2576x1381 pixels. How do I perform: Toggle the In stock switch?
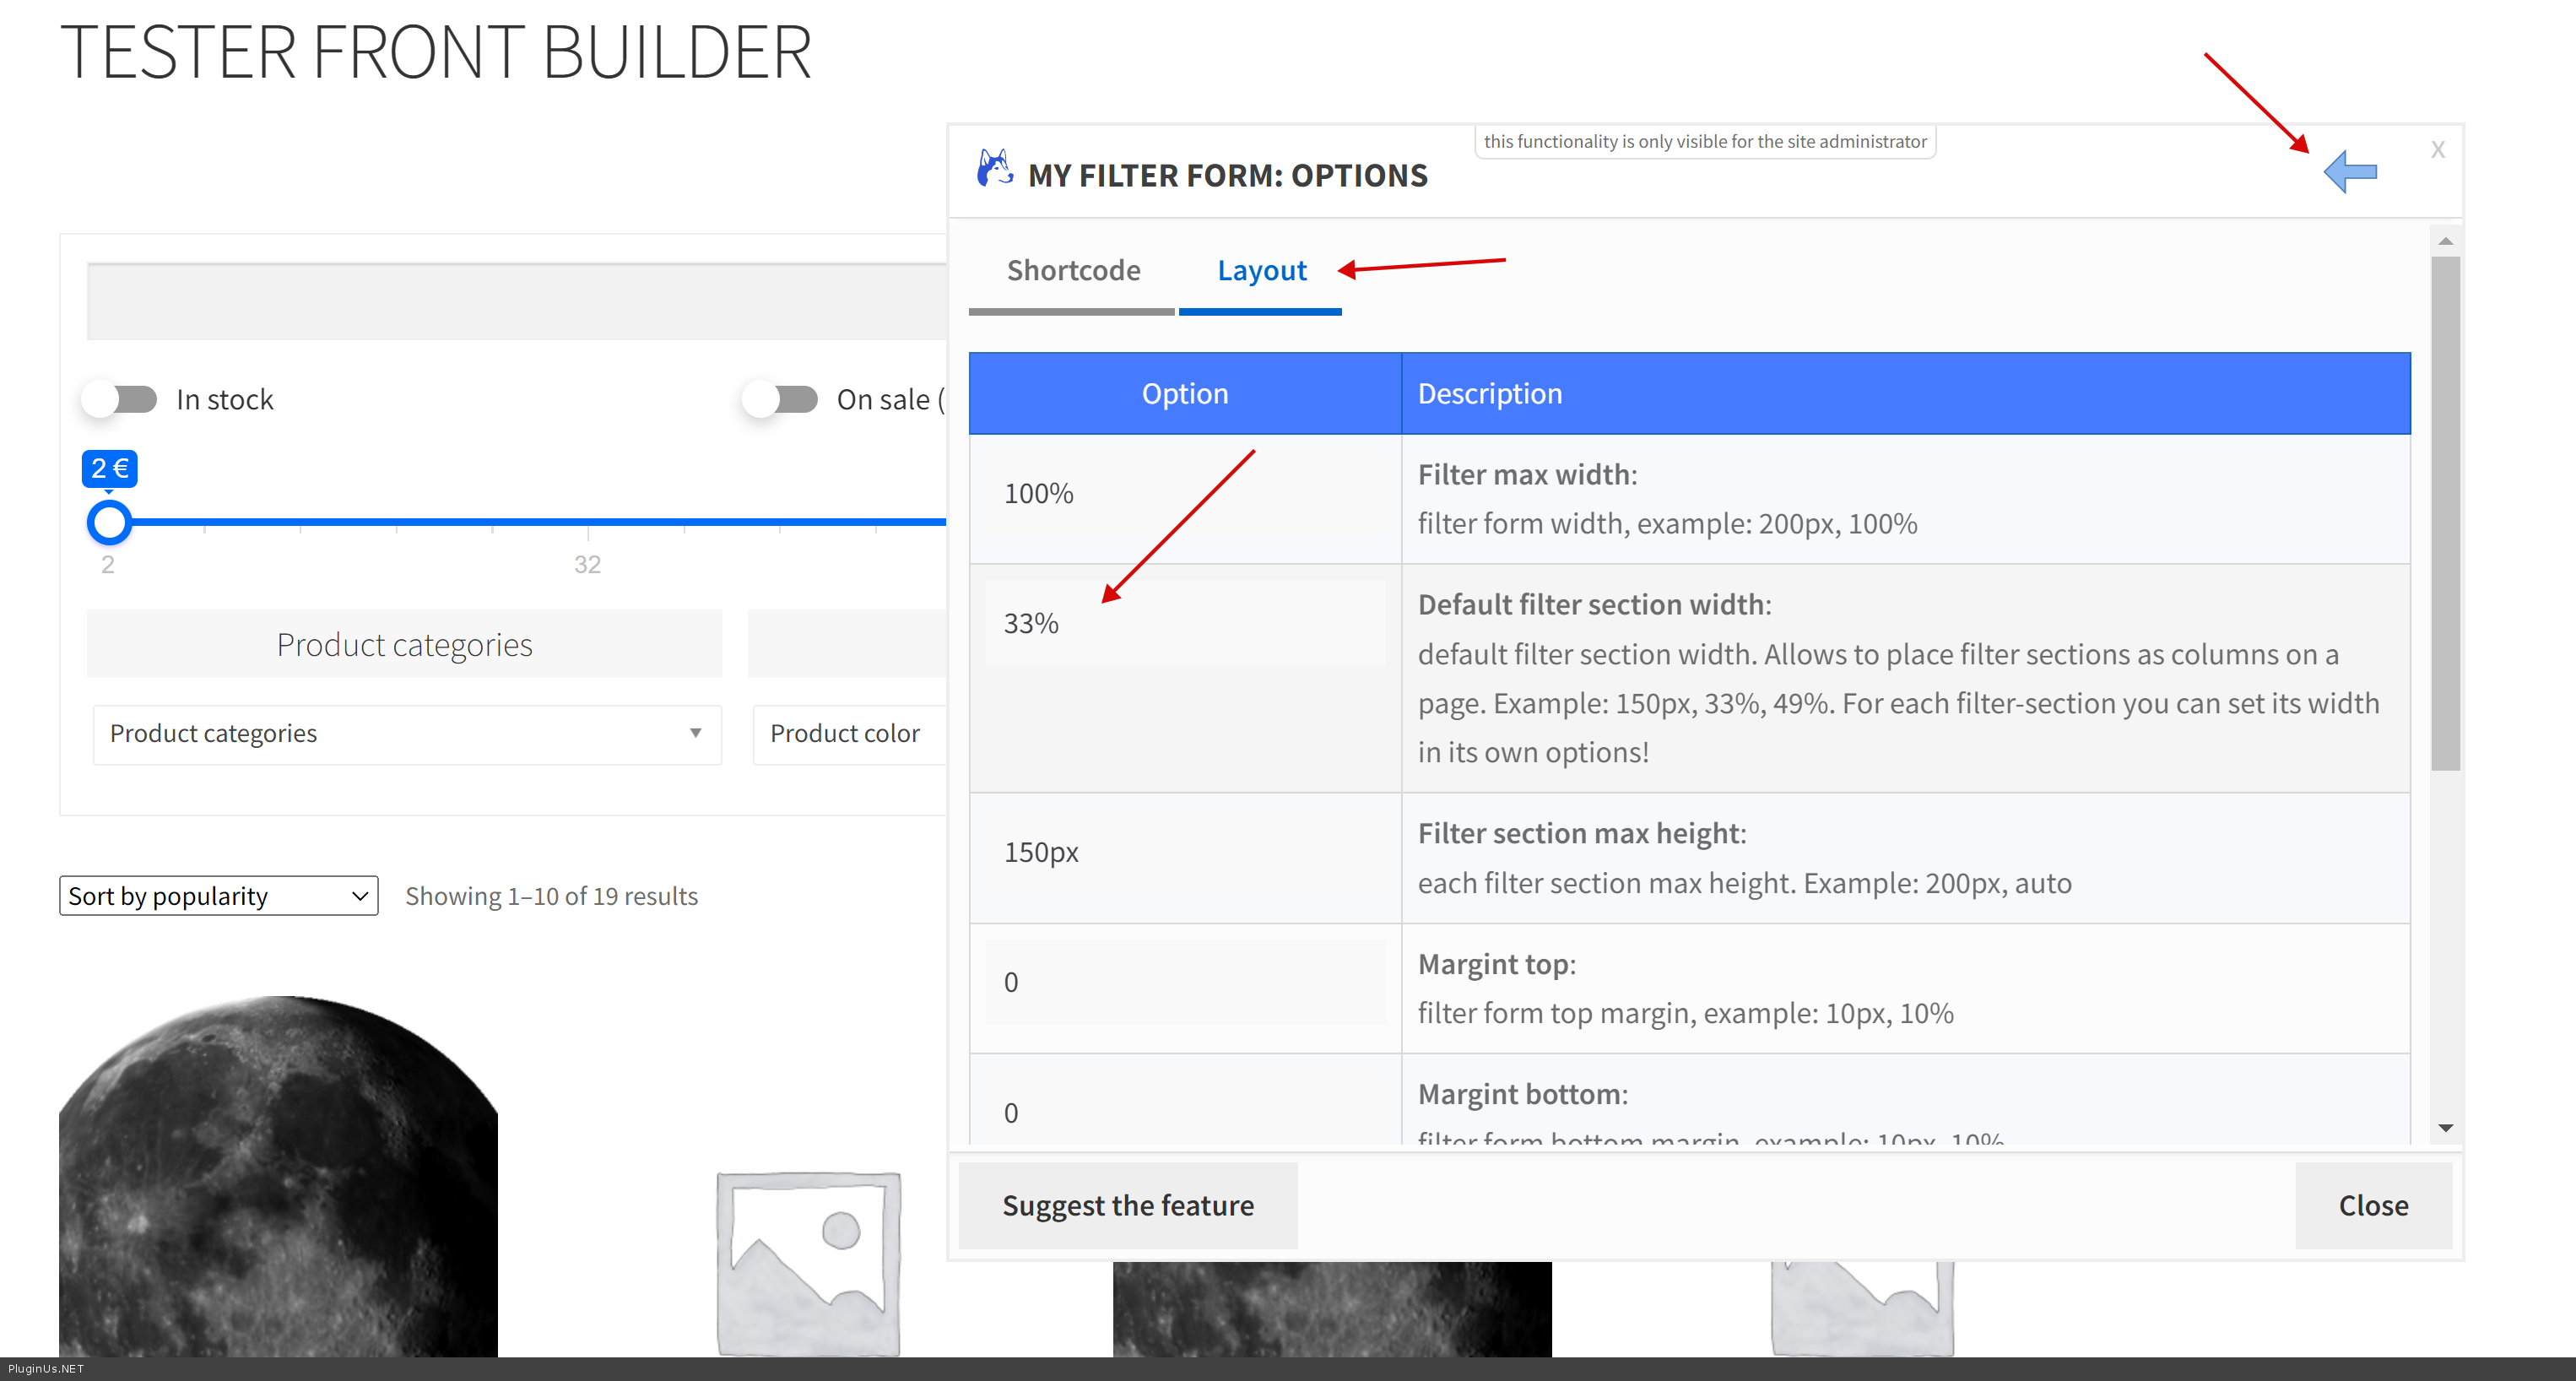click(121, 399)
